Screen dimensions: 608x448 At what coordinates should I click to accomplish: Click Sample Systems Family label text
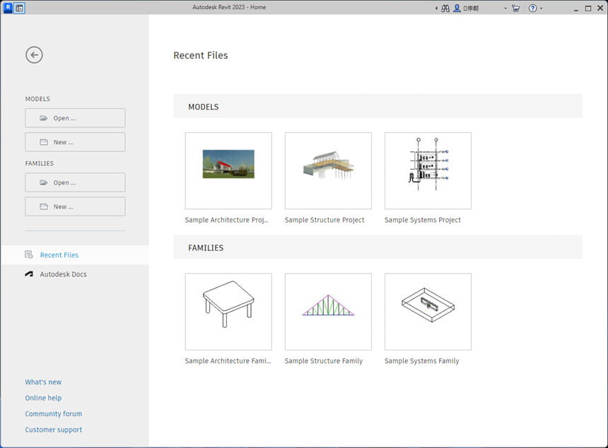[421, 361]
